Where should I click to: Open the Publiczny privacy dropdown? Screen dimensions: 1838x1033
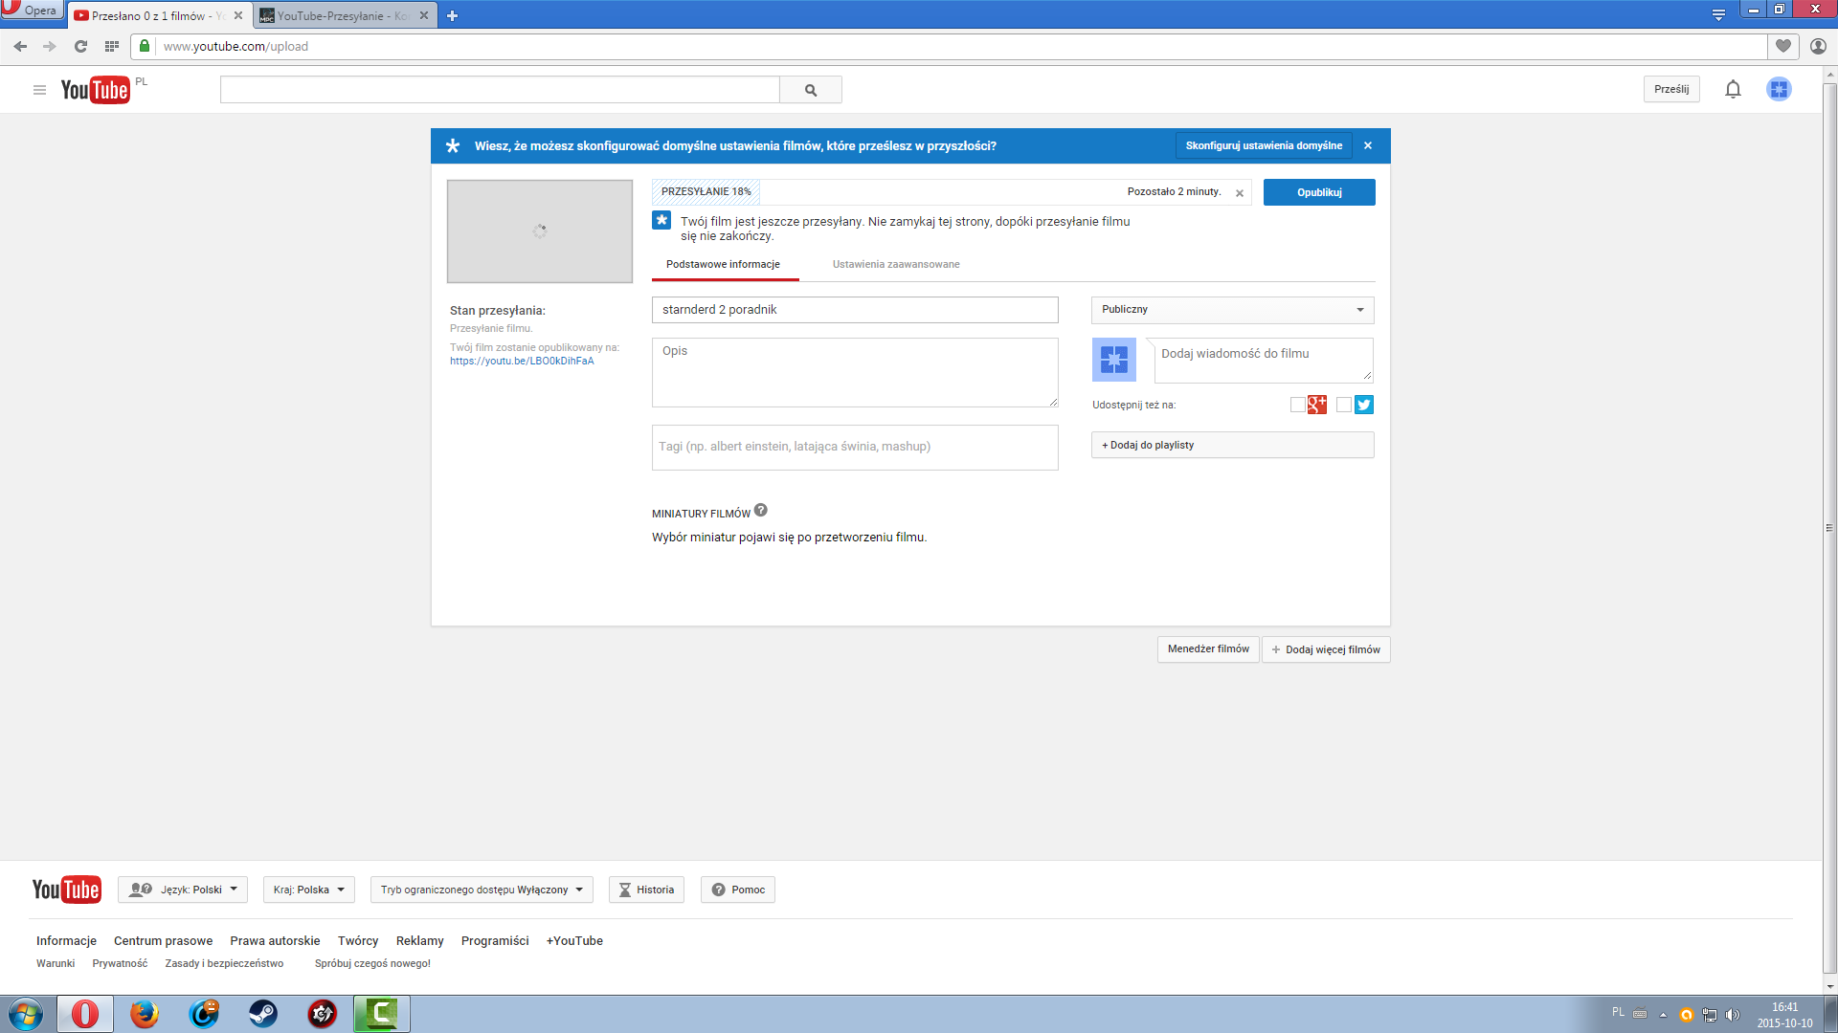[x=1232, y=310]
